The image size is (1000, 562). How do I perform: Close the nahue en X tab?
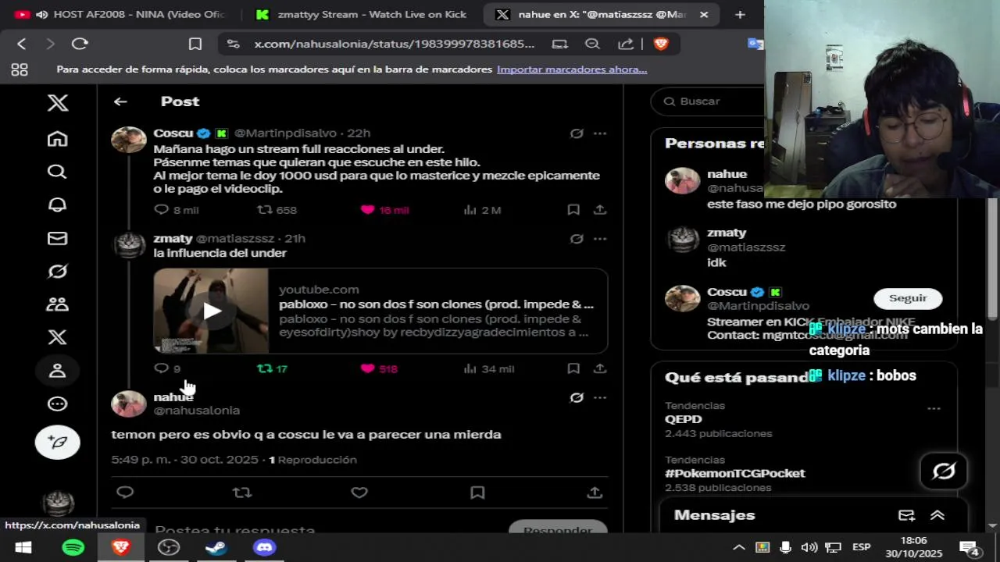[x=704, y=14]
